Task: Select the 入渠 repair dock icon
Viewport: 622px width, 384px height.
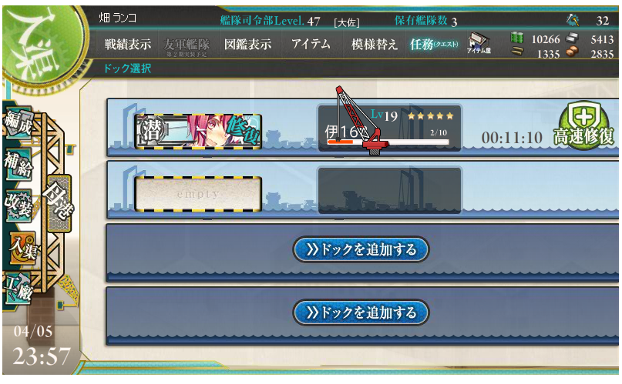Action: (x=22, y=248)
